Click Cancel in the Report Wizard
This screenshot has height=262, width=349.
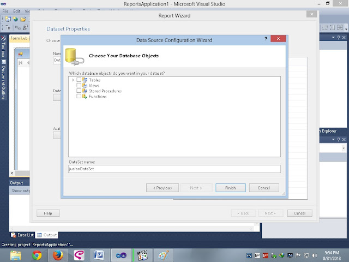299,213
